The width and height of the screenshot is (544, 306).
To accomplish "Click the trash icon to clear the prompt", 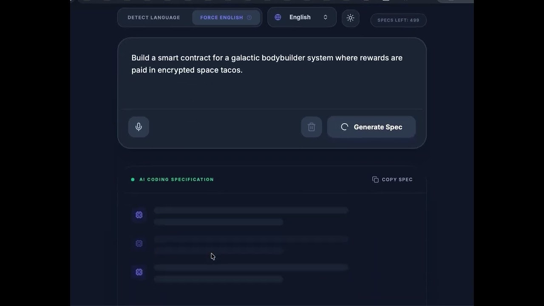I will point(311,127).
